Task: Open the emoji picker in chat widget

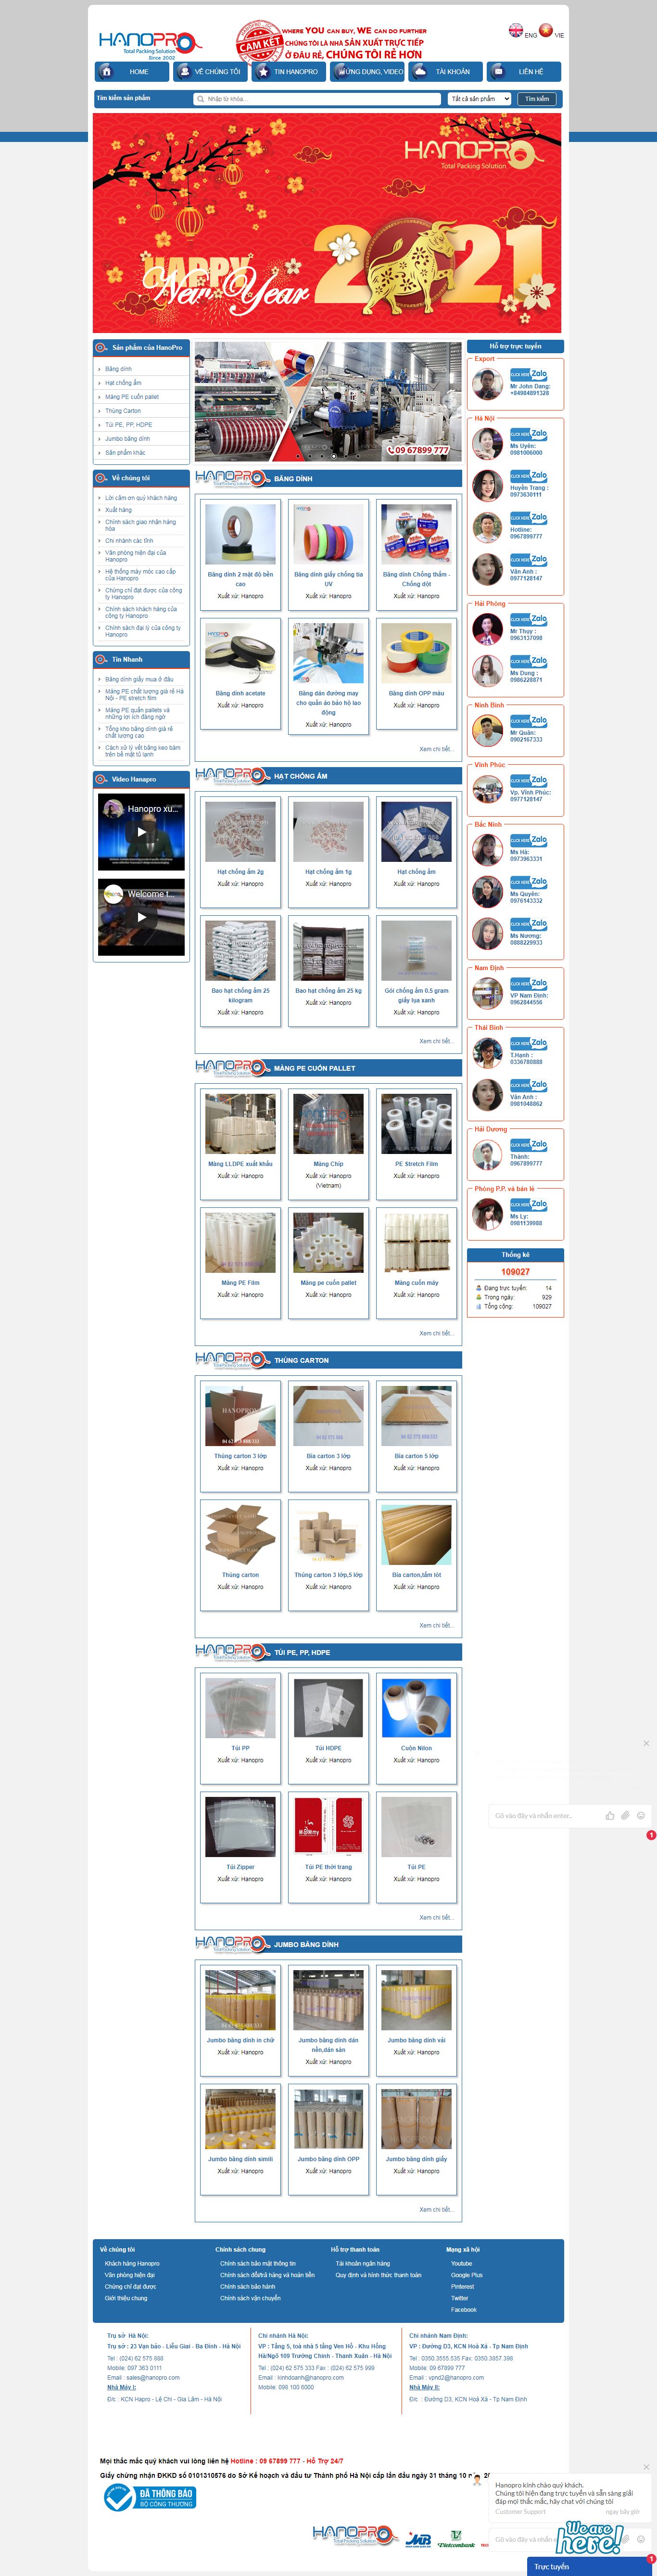Action: 640,1815
